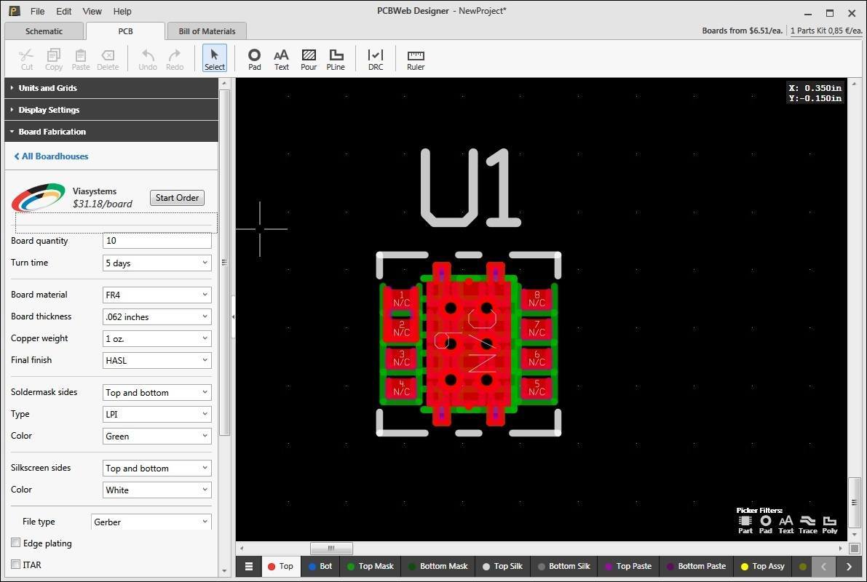Image resolution: width=867 pixels, height=582 pixels.
Task: Go back to All Boardhouses
Action: click(51, 156)
